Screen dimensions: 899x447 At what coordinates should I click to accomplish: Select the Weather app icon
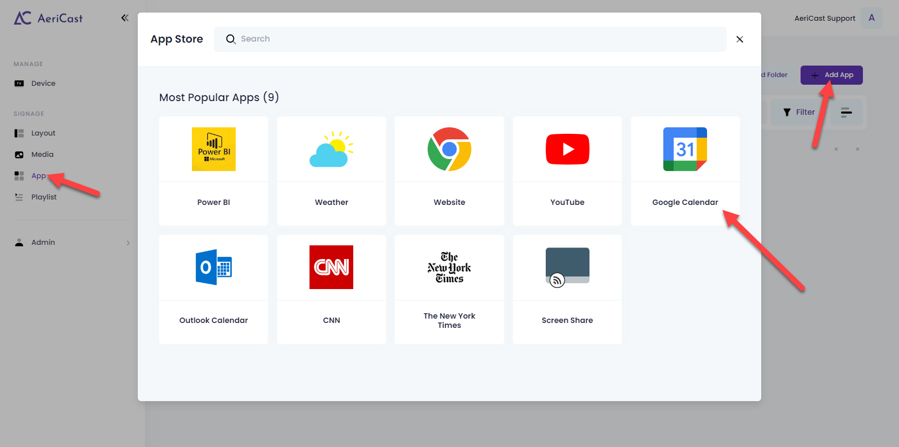coord(331,149)
